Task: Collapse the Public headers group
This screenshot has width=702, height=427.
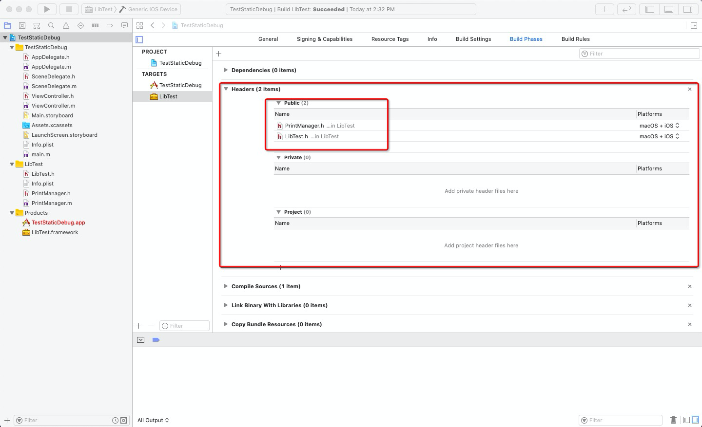Action: click(278, 103)
